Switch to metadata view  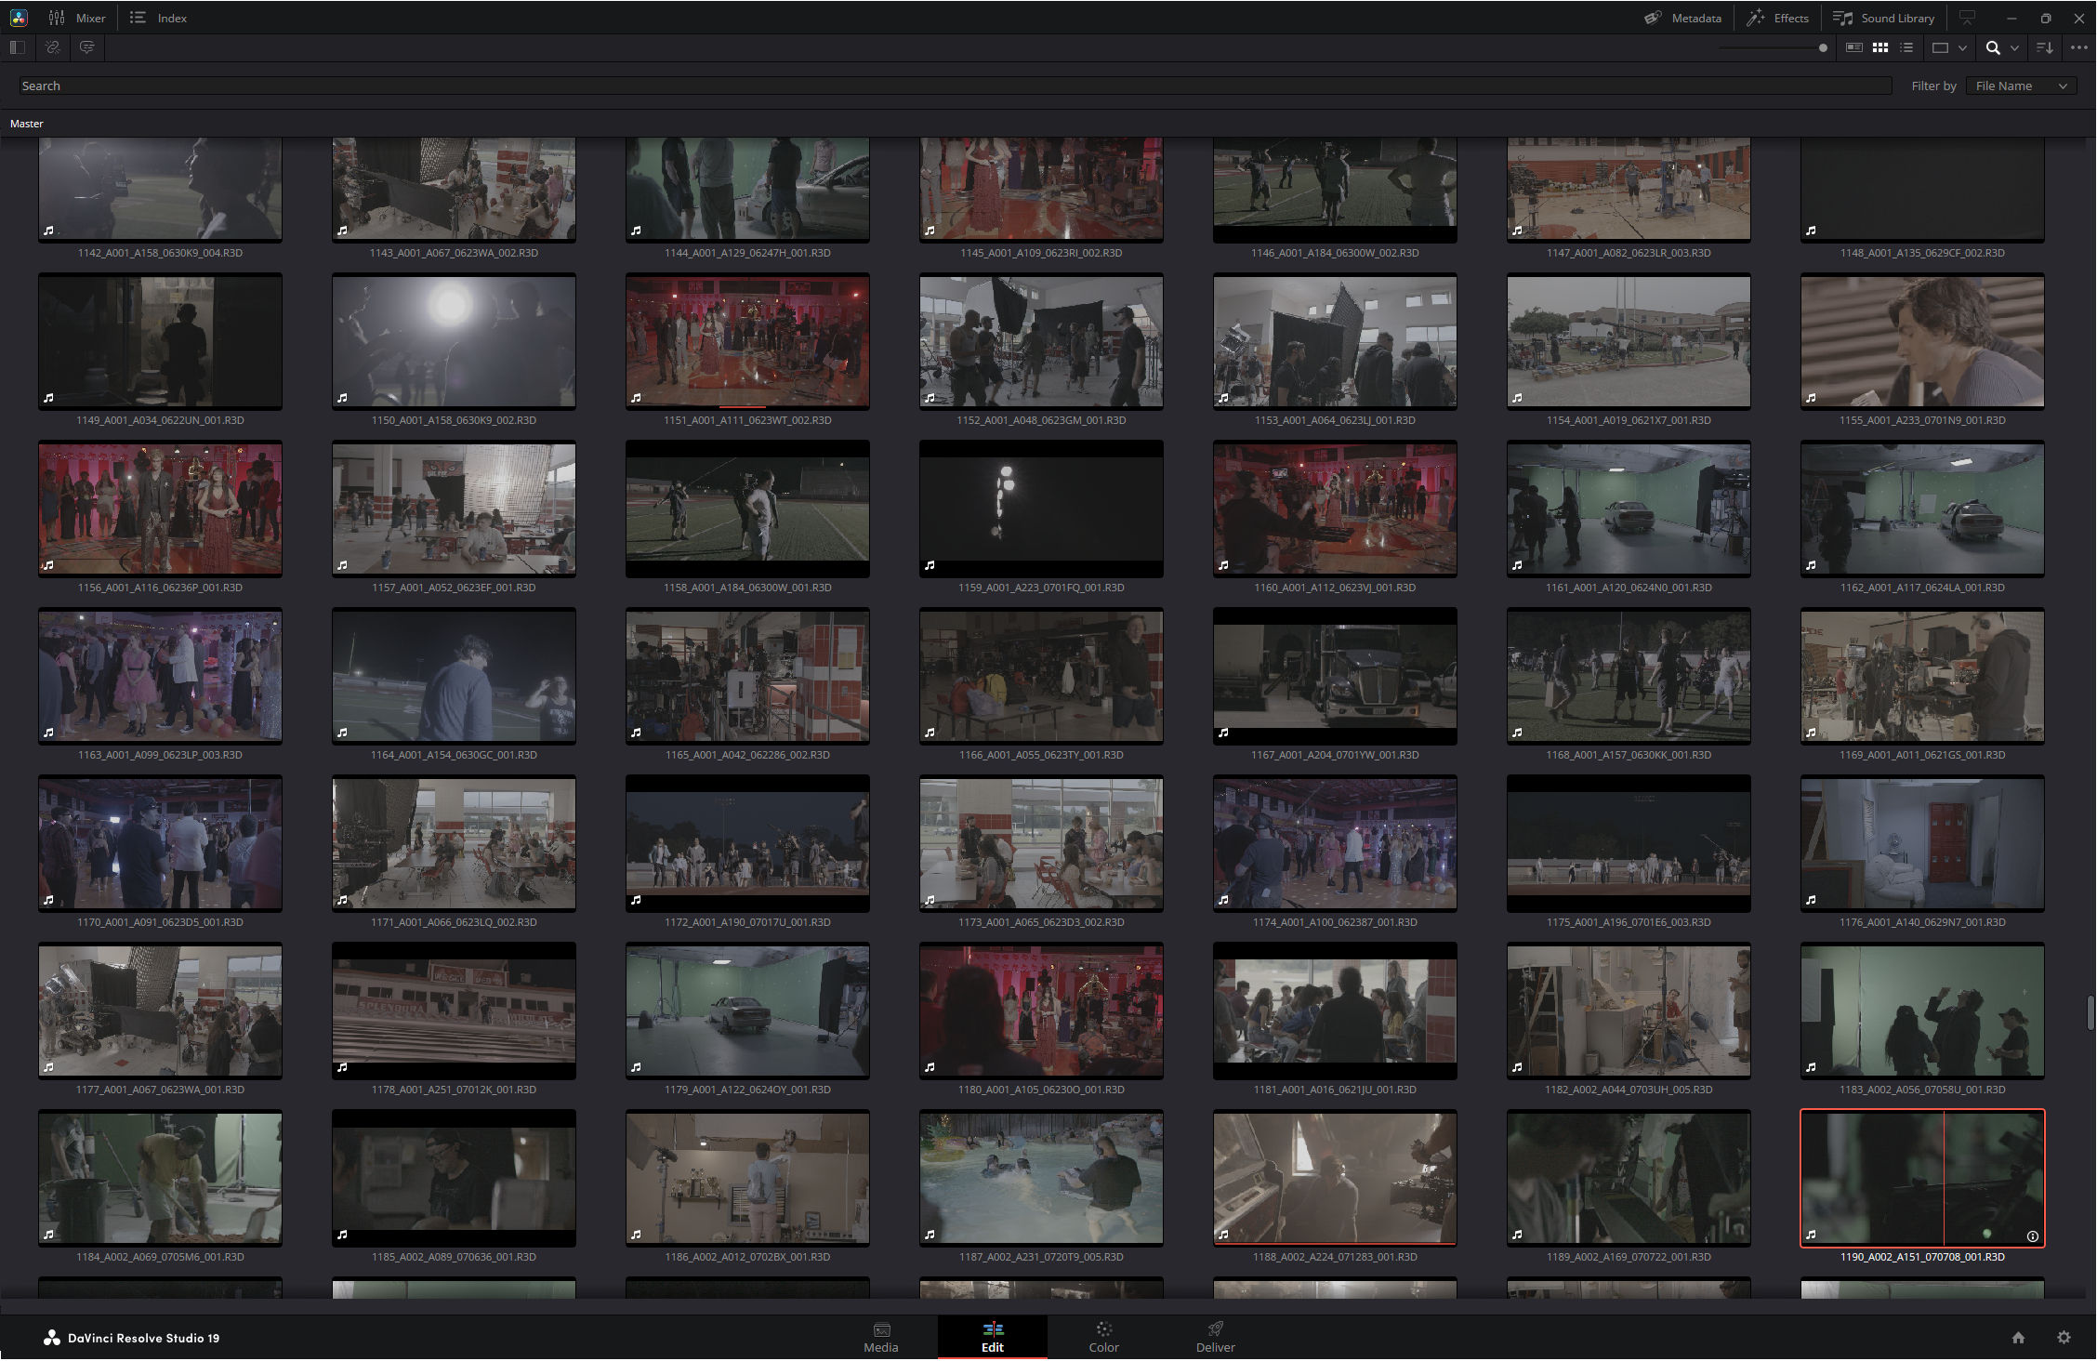1853,47
